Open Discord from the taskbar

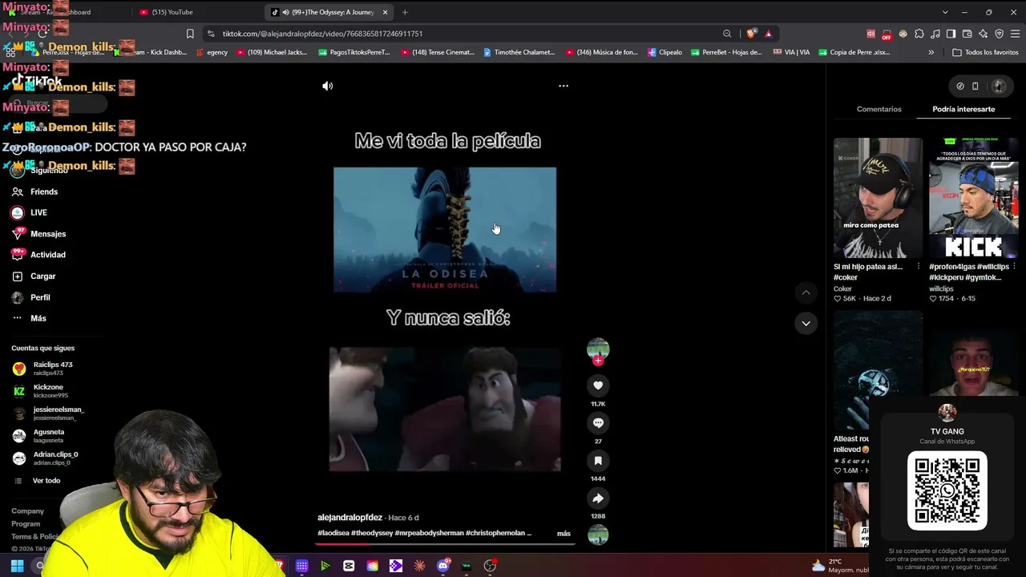[443, 566]
